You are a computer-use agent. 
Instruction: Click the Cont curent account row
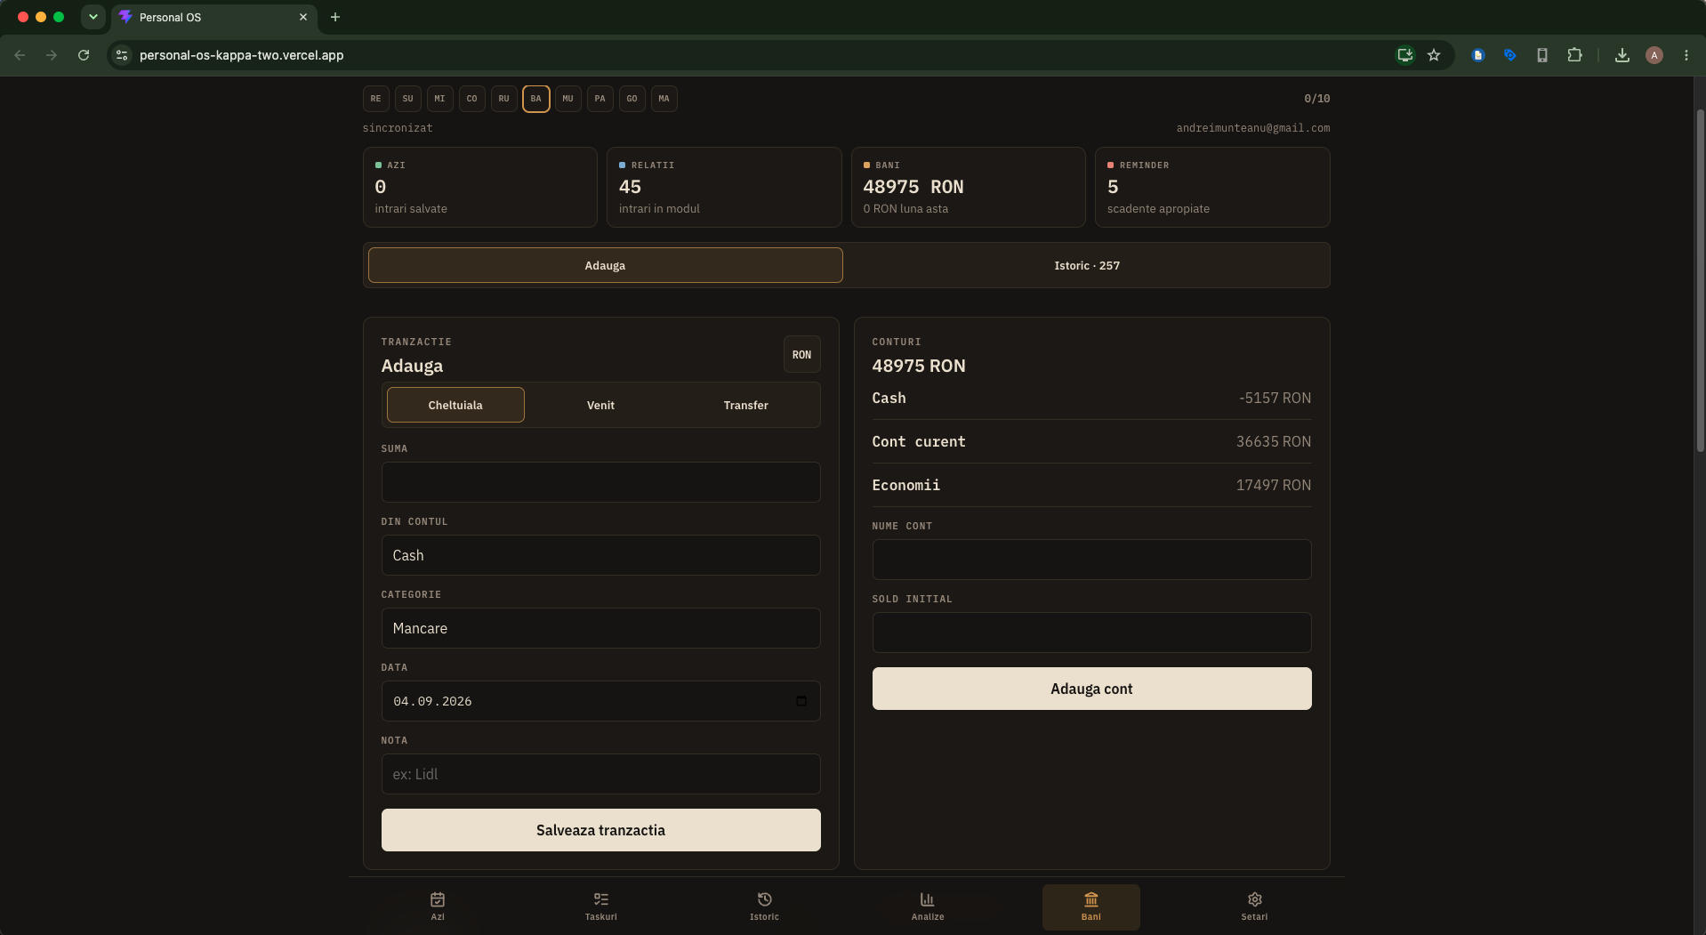[x=1091, y=441]
